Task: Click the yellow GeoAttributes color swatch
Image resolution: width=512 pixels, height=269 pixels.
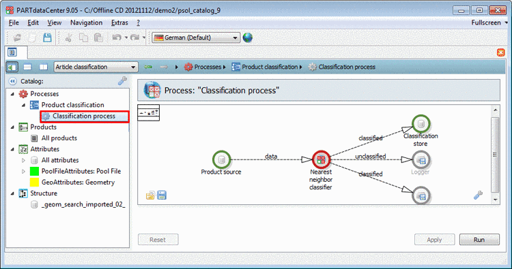Action: pos(34,183)
